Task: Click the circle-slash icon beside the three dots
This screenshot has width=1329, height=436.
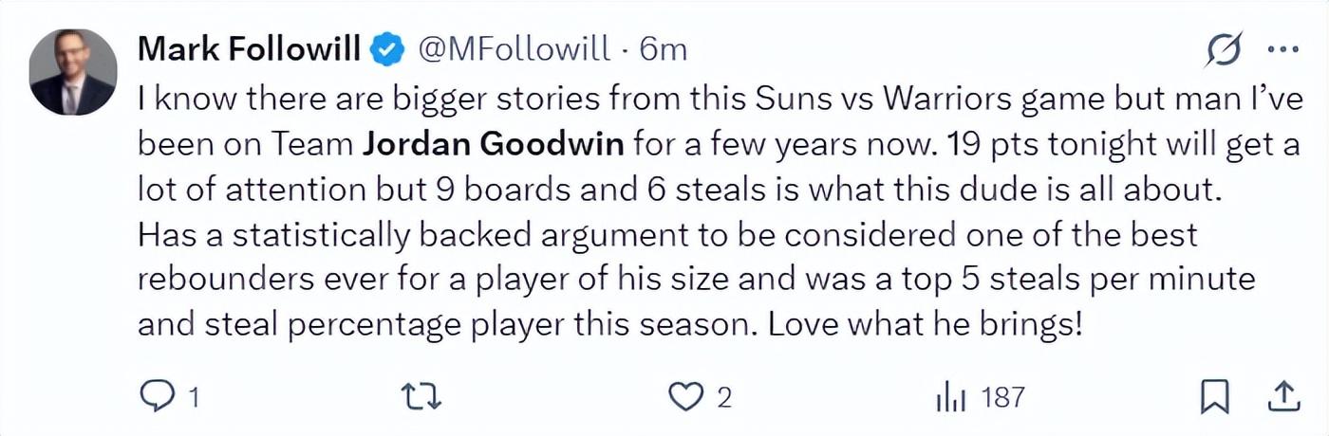Action: coord(1224,50)
